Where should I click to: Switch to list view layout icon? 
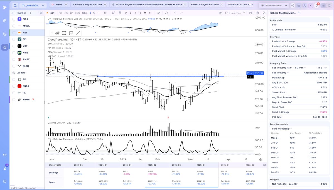point(324,5)
